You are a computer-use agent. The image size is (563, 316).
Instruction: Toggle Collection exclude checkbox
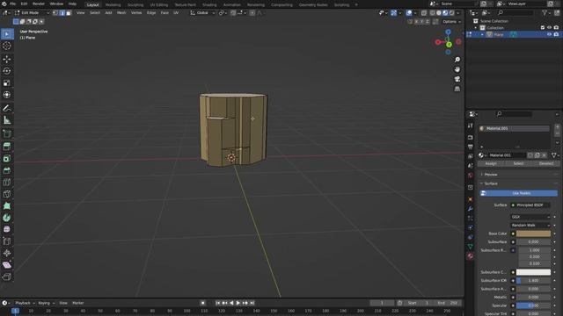point(543,27)
